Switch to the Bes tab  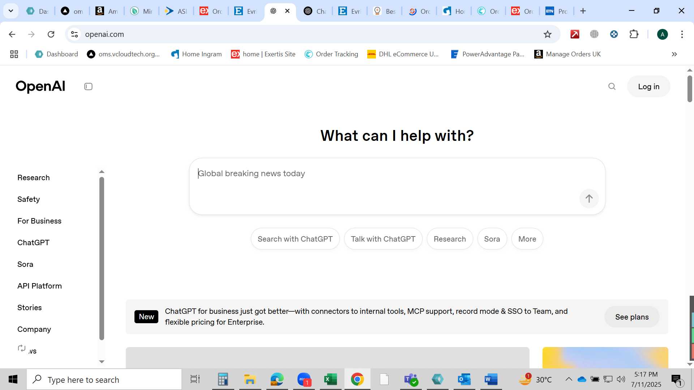click(x=384, y=11)
